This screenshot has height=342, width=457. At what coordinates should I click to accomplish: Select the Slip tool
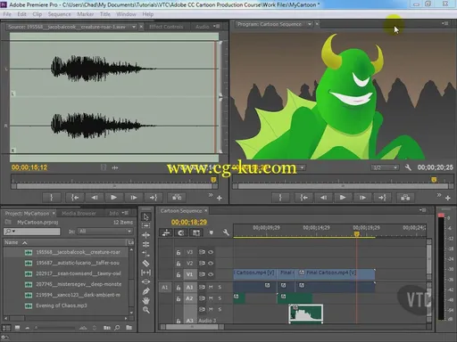[x=145, y=273]
